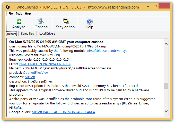Click the report scrollbar up arrow
The height and width of the screenshot is (123, 175).
166,44
